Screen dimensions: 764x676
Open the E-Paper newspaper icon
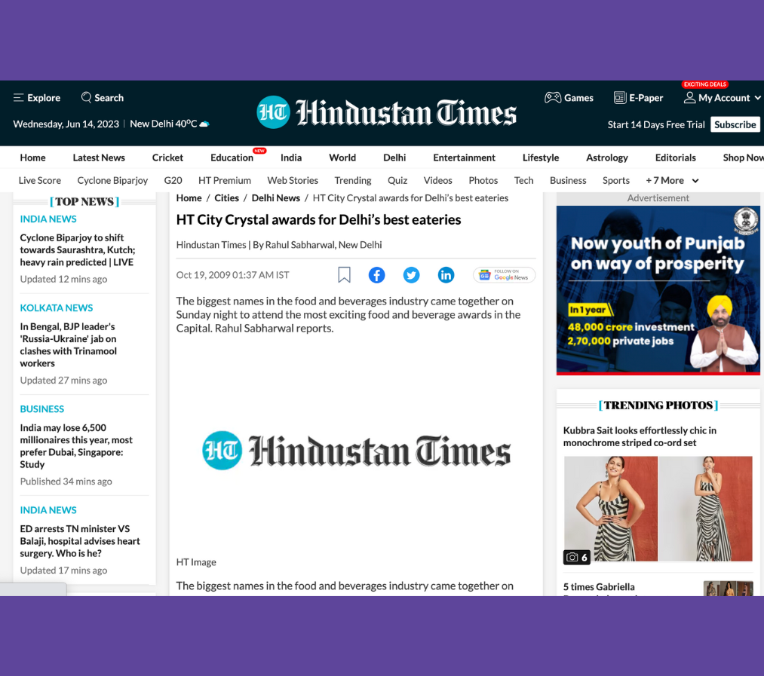pos(620,97)
